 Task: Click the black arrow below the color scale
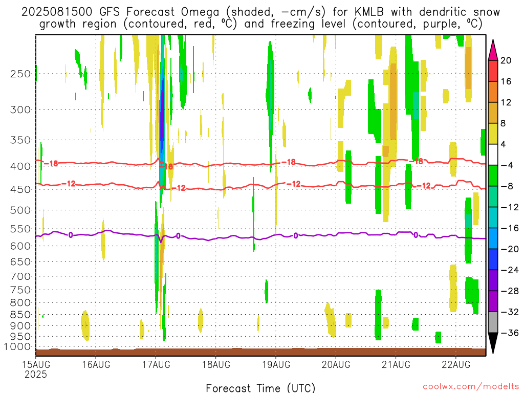pyautogui.click(x=493, y=343)
